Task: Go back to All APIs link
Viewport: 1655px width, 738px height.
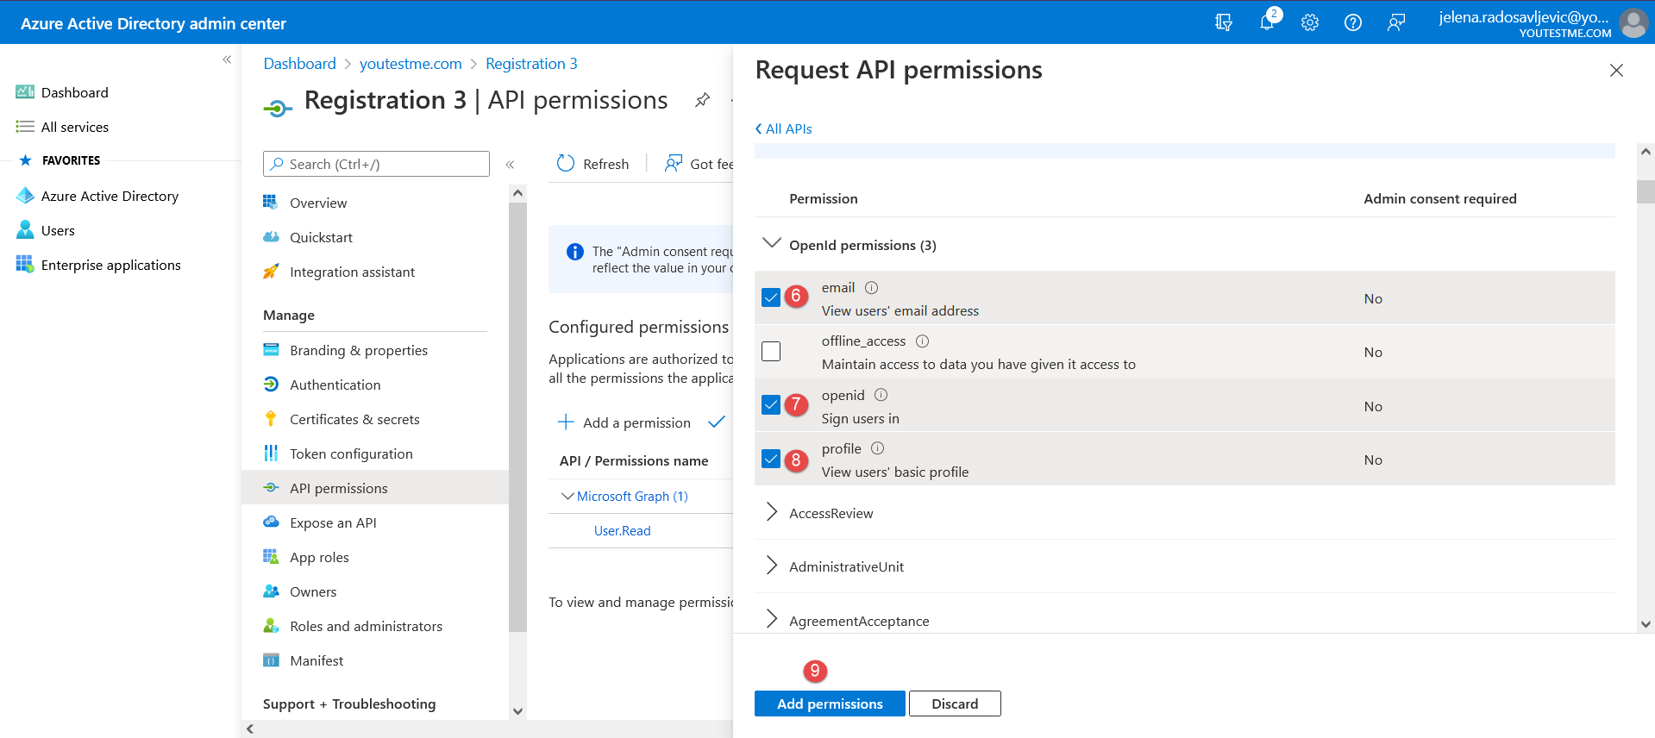Action: coord(783,128)
